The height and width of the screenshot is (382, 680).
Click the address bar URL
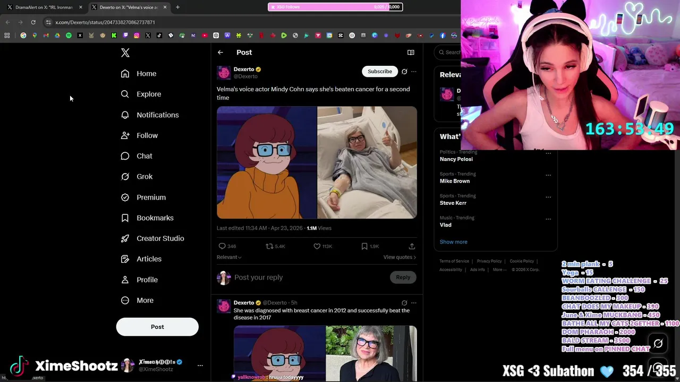tap(105, 22)
